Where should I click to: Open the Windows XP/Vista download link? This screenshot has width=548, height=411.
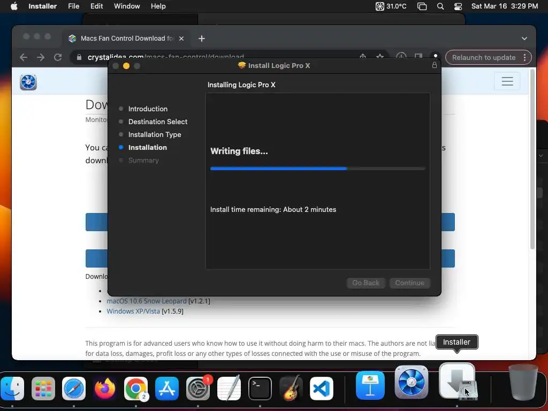[133, 311]
